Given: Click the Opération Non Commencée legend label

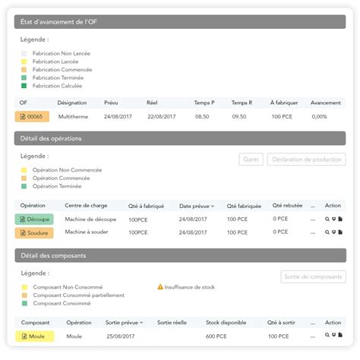Looking at the screenshot, I should tap(67, 170).
